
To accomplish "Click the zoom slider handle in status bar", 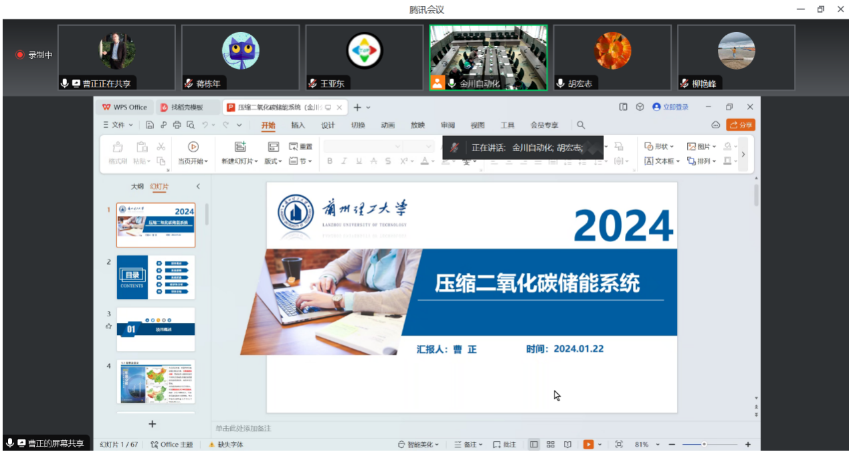I will coord(704,445).
